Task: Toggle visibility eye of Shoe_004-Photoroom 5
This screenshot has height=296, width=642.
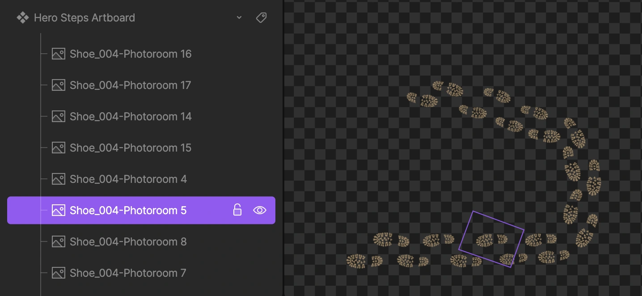Action: (x=260, y=210)
